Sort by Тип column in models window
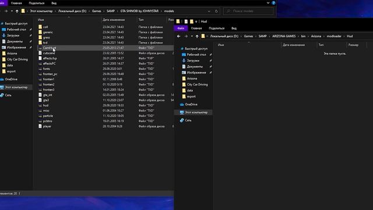This screenshot has width=373, height=210. pos(141,20)
